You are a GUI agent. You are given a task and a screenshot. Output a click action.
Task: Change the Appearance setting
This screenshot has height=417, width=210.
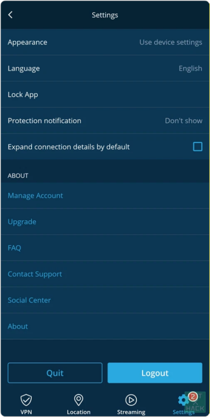pos(105,42)
